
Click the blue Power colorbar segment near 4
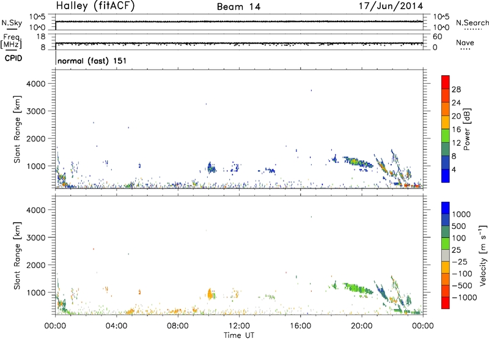pyautogui.click(x=446, y=176)
